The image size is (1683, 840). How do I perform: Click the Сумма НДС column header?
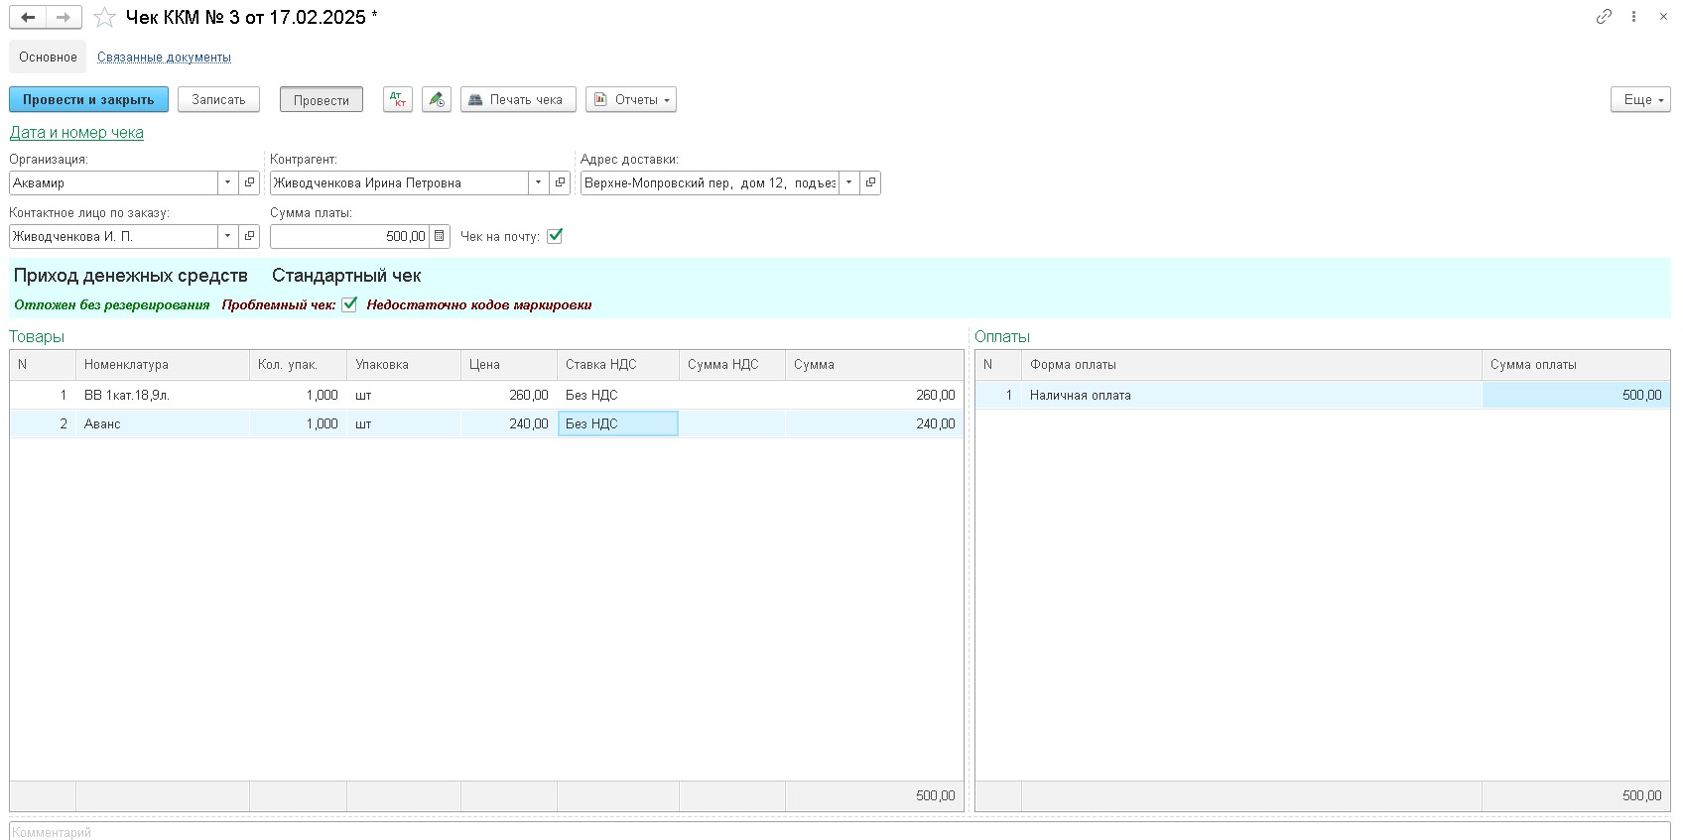pyautogui.click(x=732, y=365)
